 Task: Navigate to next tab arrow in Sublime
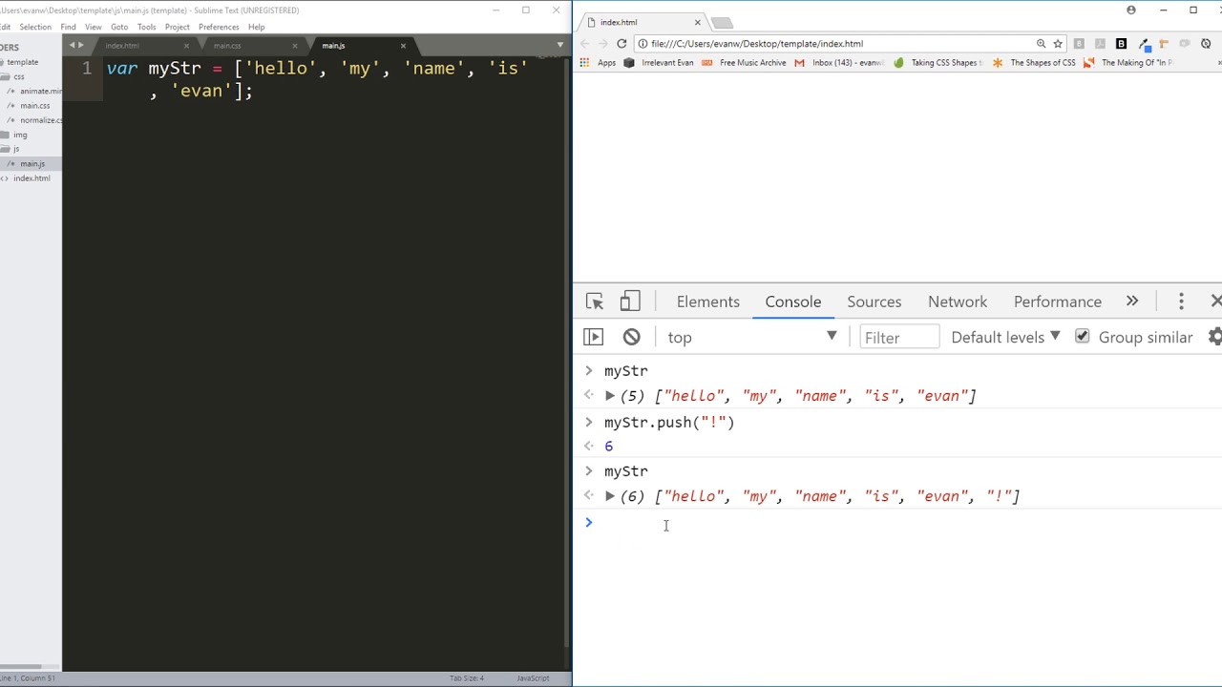coord(81,45)
